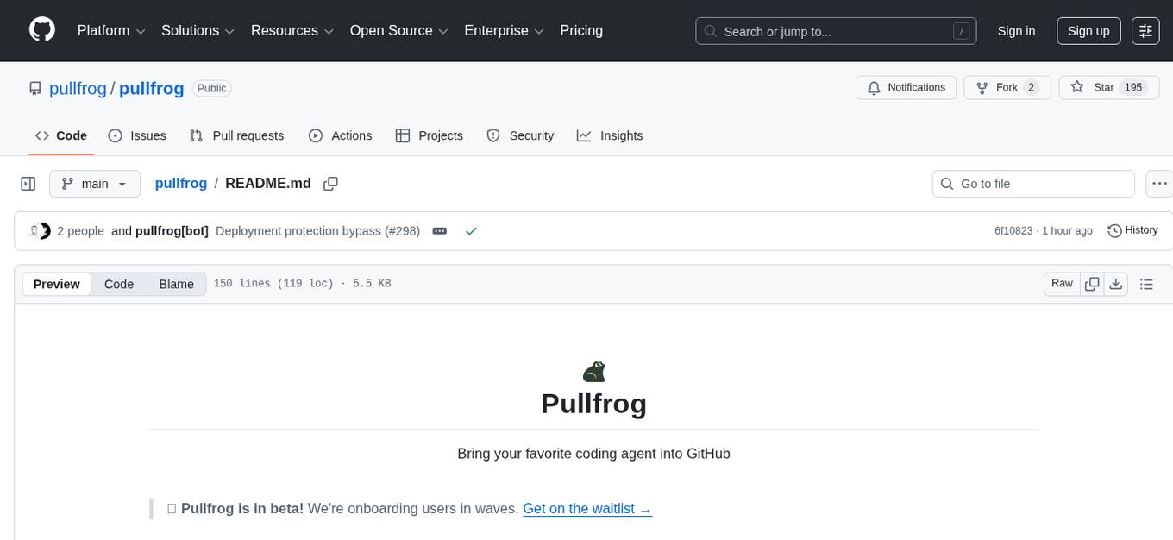Copy the README.md file path
1173x540 pixels.
click(330, 183)
